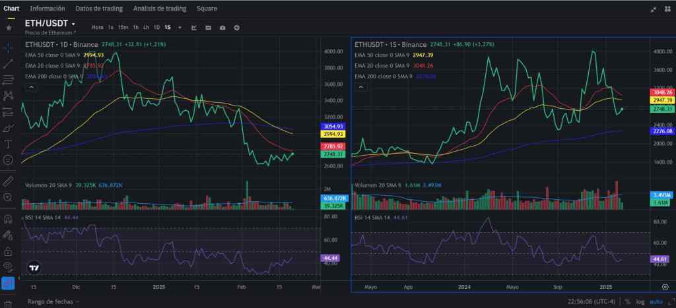The height and width of the screenshot is (308, 676).
Task: Click the ETHUSDT 1S Binance chart title
Action: tap(391, 44)
